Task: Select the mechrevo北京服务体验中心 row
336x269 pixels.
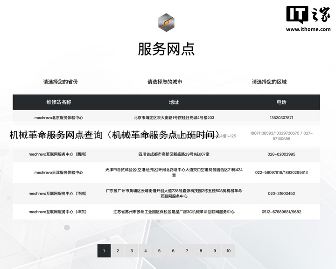Action: point(59,117)
